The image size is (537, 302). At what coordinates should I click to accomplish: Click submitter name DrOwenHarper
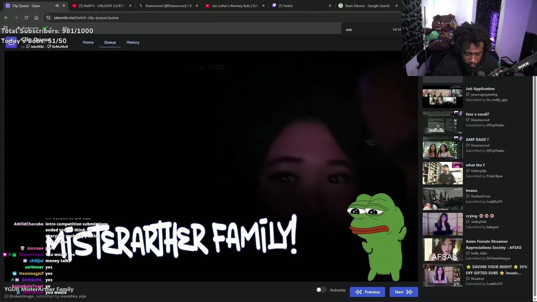498,258
